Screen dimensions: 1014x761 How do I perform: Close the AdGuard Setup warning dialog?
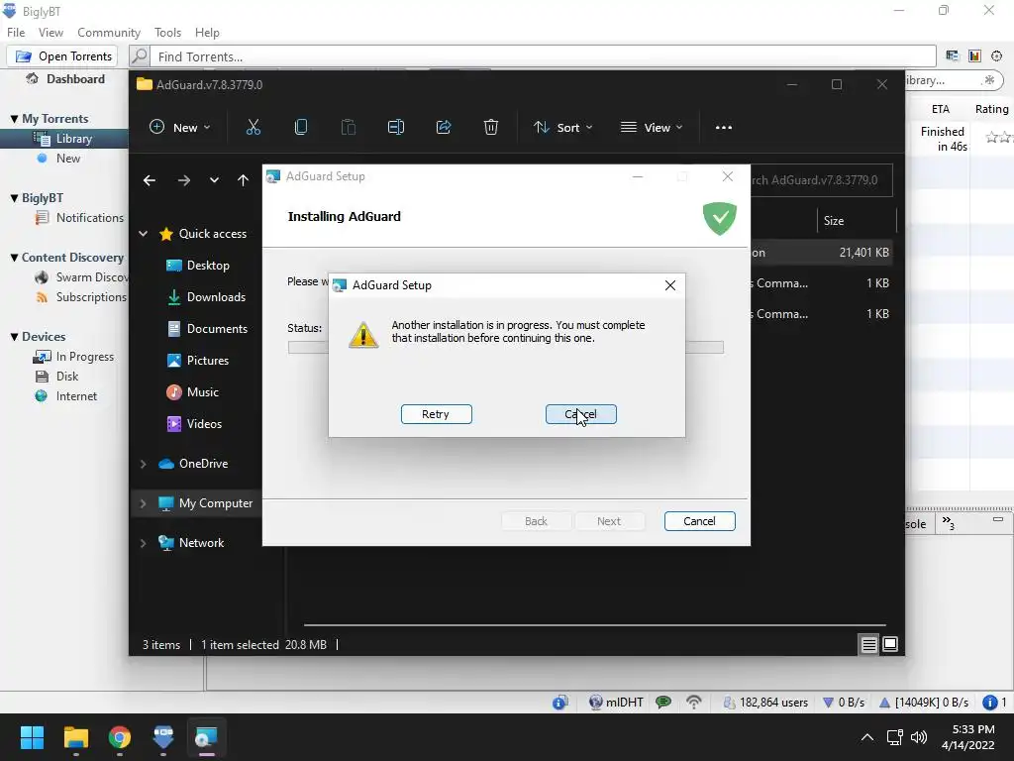670,285
